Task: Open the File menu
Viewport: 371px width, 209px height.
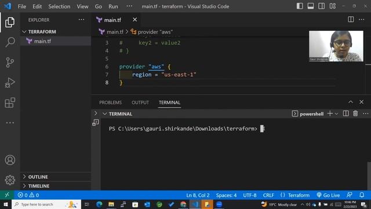Action: pyautogui.click(x=22, y=6)
